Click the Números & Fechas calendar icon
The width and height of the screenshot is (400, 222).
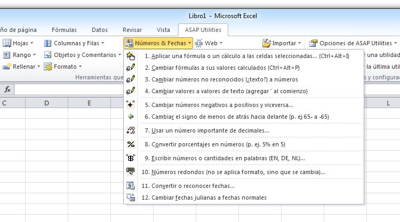[129, 43]
